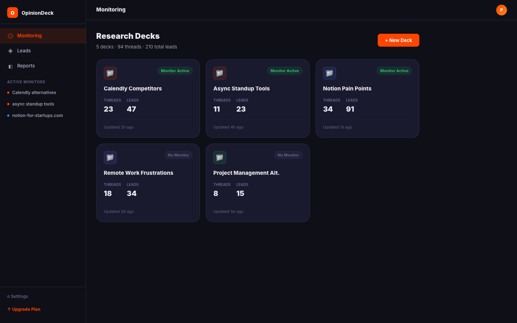This screenshot has height=323, width=517.
Task: Switch to the Monitoring tab
Action: [x=29, y=36]
